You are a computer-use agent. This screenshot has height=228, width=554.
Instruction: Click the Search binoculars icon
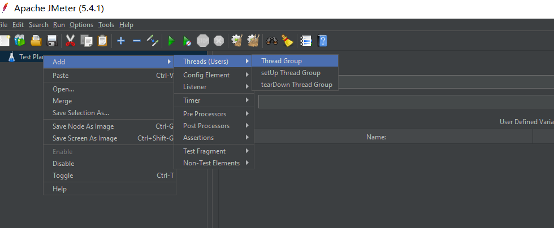point(272,41)
